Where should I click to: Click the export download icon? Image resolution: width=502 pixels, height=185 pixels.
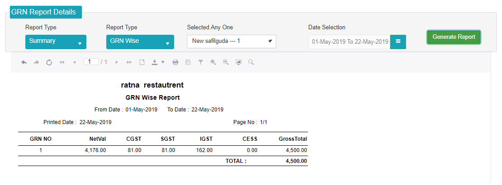pos(155,62)
